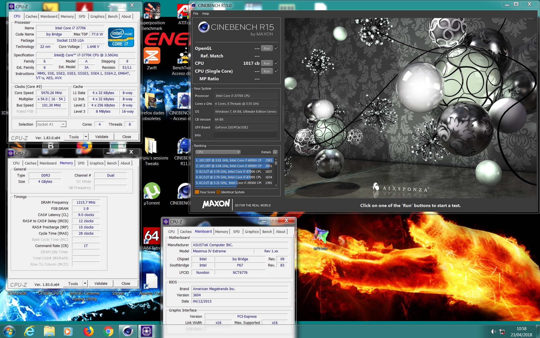Click Validate in Memory CPU-Z window
The image size is (540, 338).
tap(101, 284)
